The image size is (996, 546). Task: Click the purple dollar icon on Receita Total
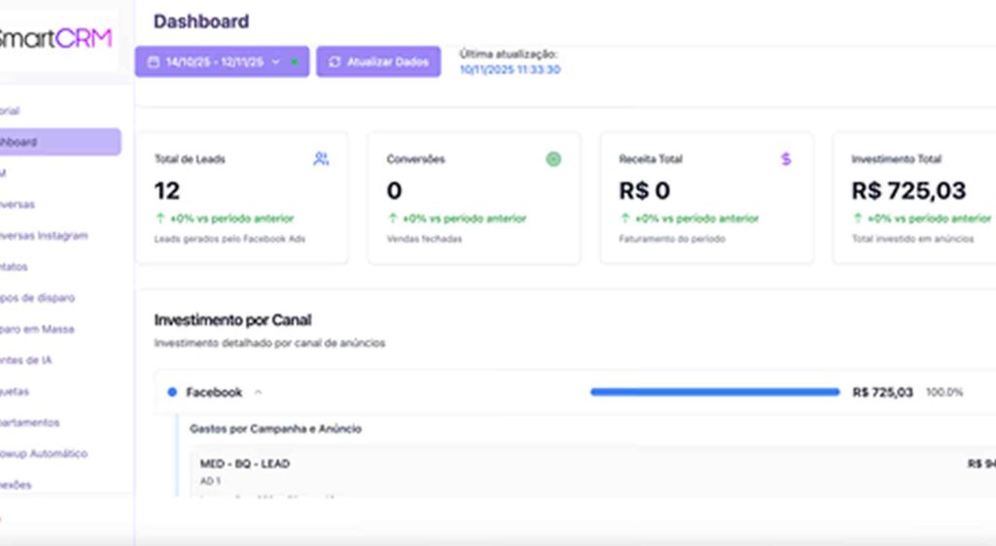pos(786,159)
